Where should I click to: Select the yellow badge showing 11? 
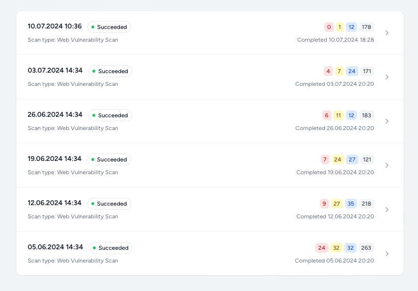pyautogui.click(x=338, y=115)
